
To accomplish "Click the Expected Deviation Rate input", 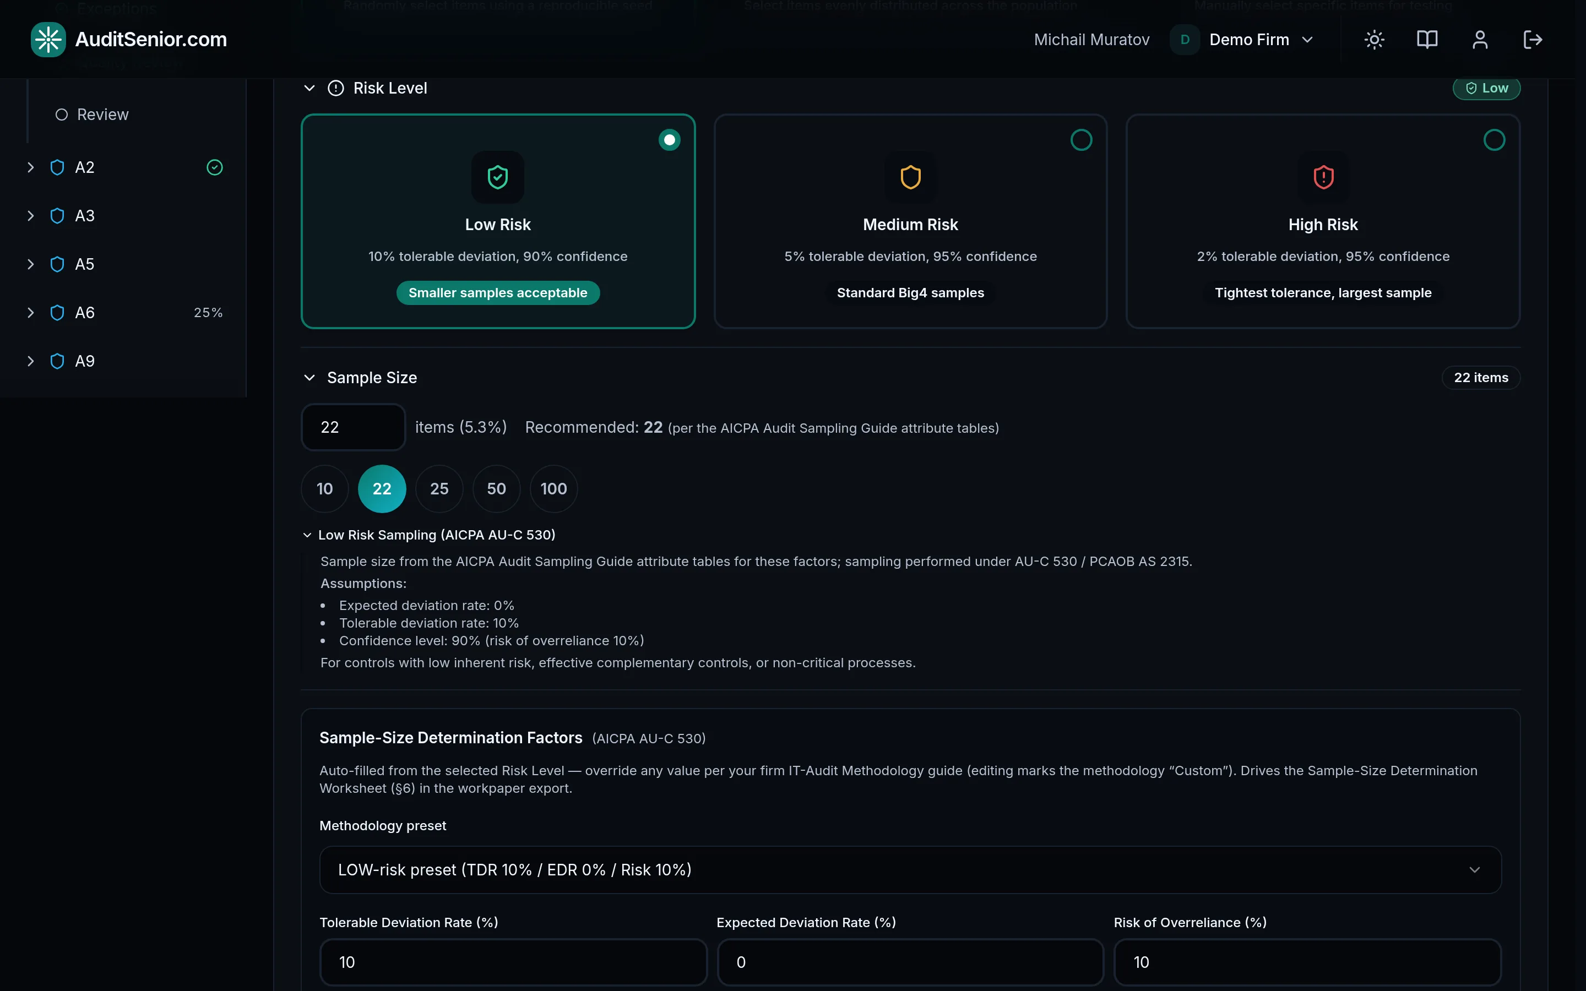I will click(910, 962).
